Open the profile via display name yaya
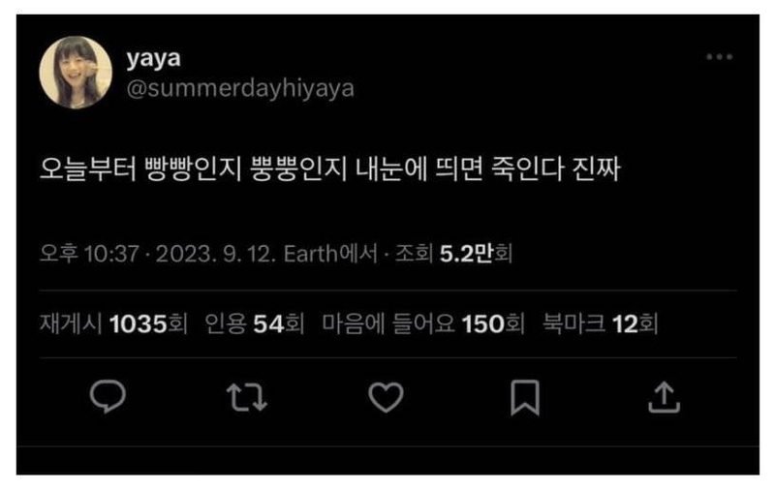Viewport: 775px width, 491px height. 153,58
